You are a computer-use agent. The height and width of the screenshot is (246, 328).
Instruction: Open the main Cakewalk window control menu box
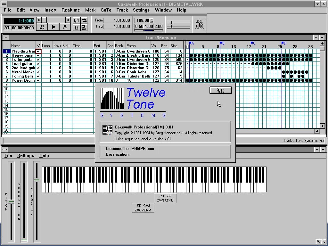coord(4,4)
